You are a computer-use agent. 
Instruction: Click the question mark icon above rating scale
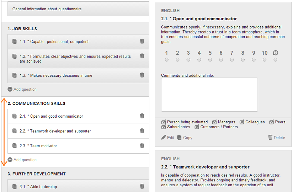(276, 53)
